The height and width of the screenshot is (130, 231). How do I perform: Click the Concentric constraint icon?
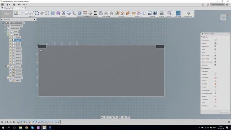(215, 78)
